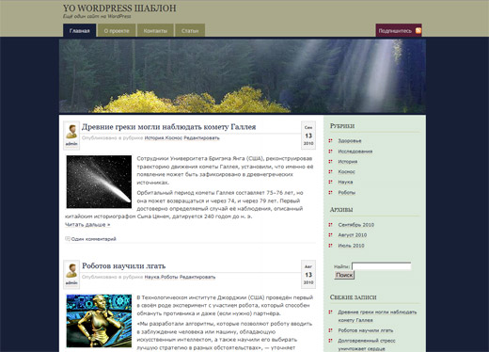Click the comment icon beside Один комментарий

coord(68,238)
